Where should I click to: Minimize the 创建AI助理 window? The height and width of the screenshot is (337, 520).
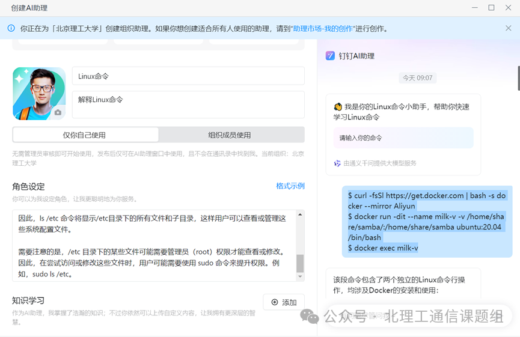475,8
